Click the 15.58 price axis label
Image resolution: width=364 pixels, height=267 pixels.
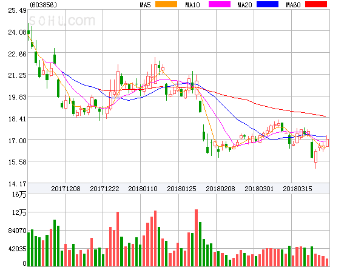click(x=17, y=162)
